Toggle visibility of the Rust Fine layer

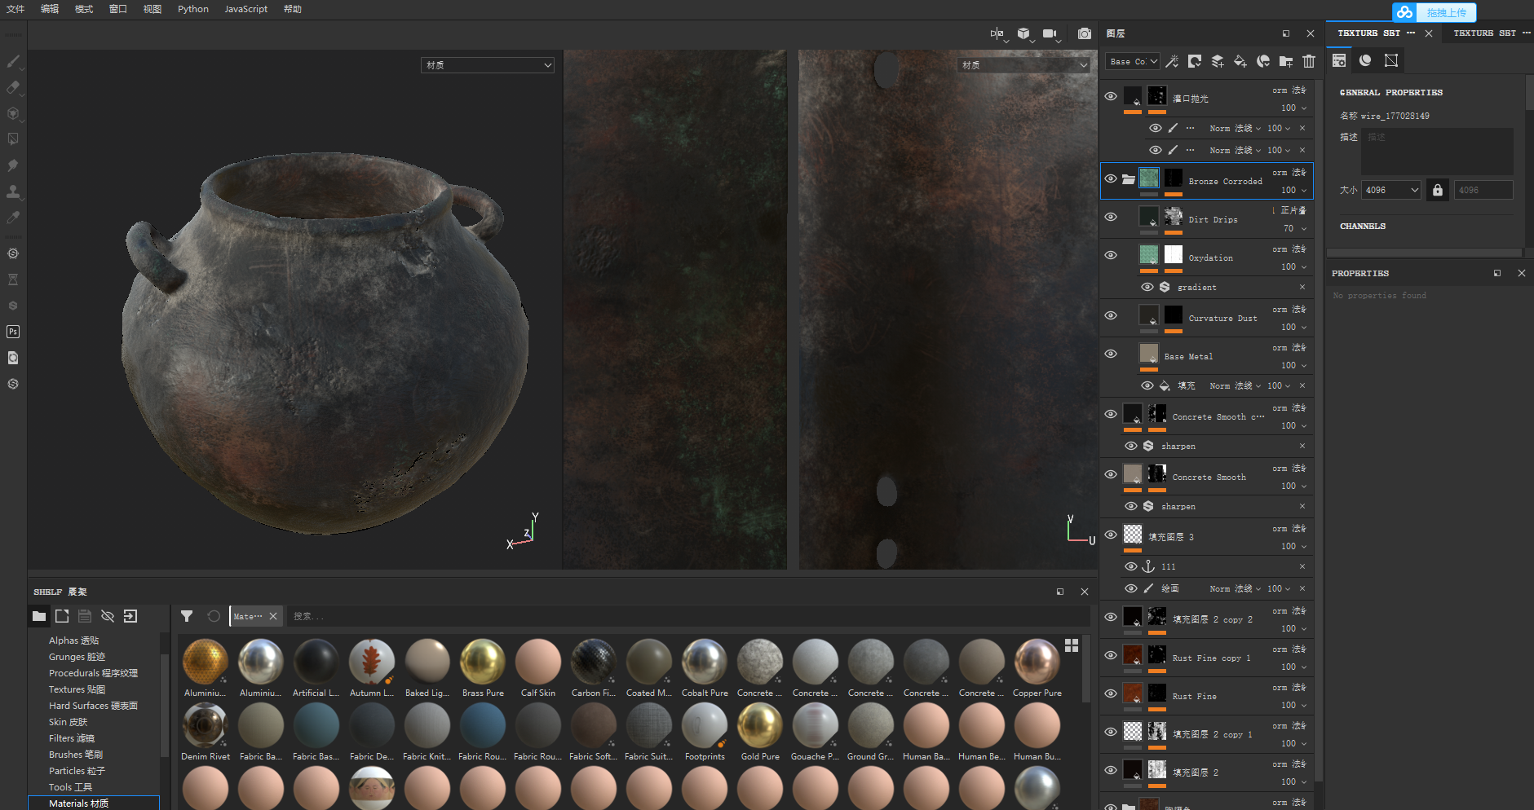1111,693
